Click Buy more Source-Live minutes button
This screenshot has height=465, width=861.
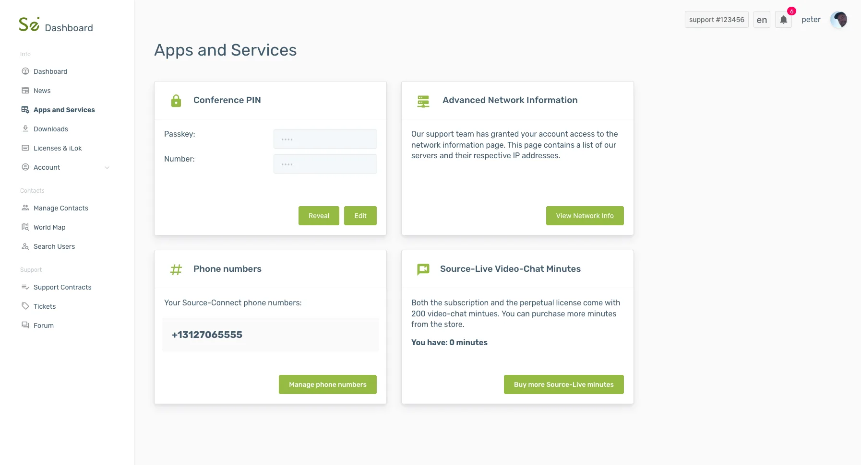pyautogui.click(x=564, y=384)
